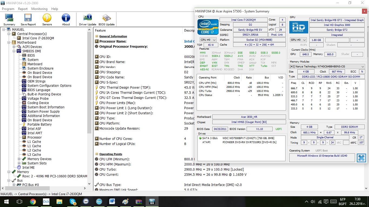Select the Portable Battery tree item
Viewport: 369px width, 207px height.
pos(39,124)
